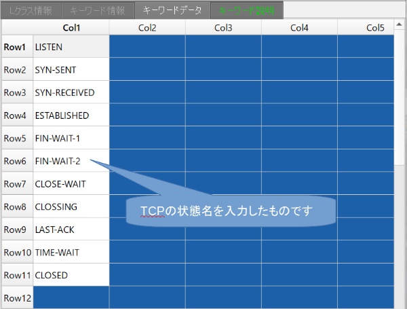Click the Col1 column header
The height and width of the screenshot is (309, 407).
71,28
